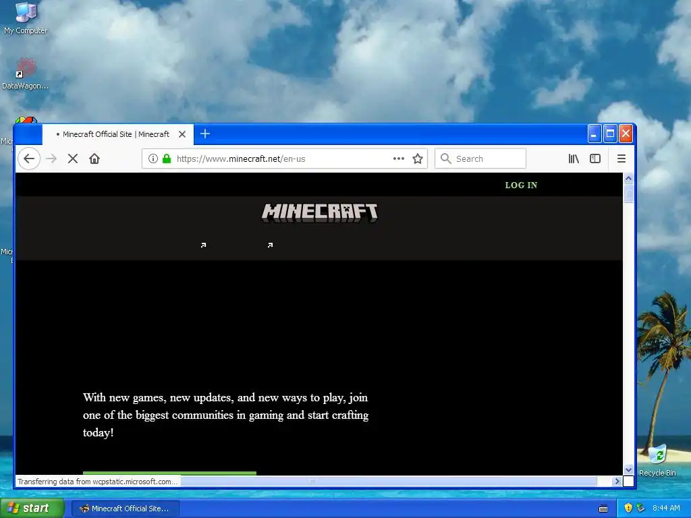The width and height of the screenshot is (691, 518).
Task: Open the Windows start menu
Action: (x=32, y=509)
